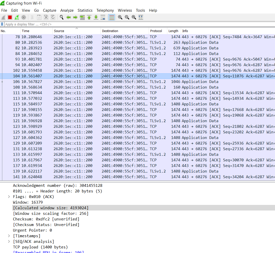Sort by the Protocol column header
Image resolution: width=275 pixels, height=253 pixels.
pyautogui.click(x=158, y=31)
